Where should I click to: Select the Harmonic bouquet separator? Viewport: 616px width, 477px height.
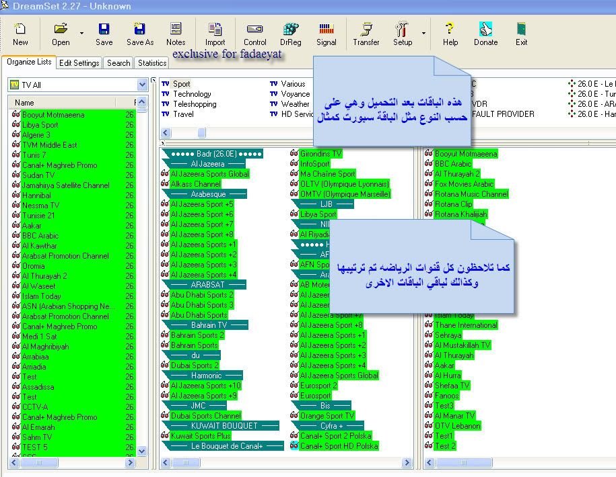(203, 376)
